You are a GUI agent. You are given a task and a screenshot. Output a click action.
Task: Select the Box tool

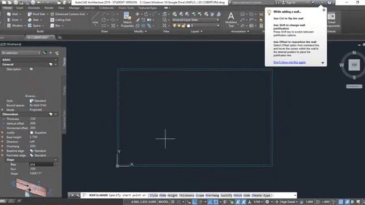(x=55, y=26)
